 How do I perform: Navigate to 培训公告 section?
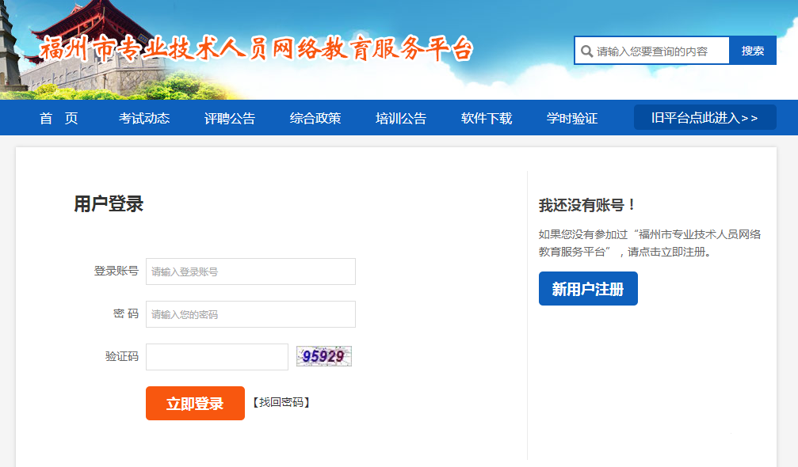tap(401, 119)
